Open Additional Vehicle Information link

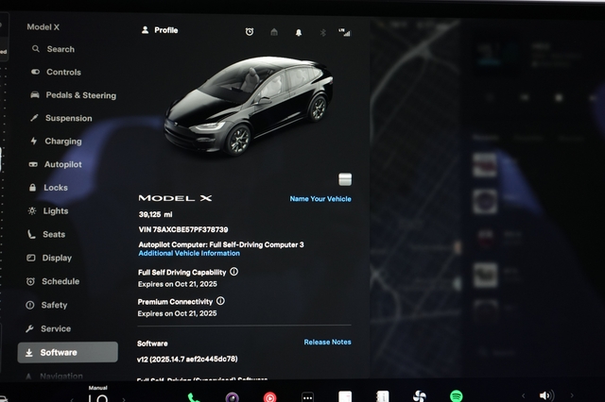coord(189,253)
